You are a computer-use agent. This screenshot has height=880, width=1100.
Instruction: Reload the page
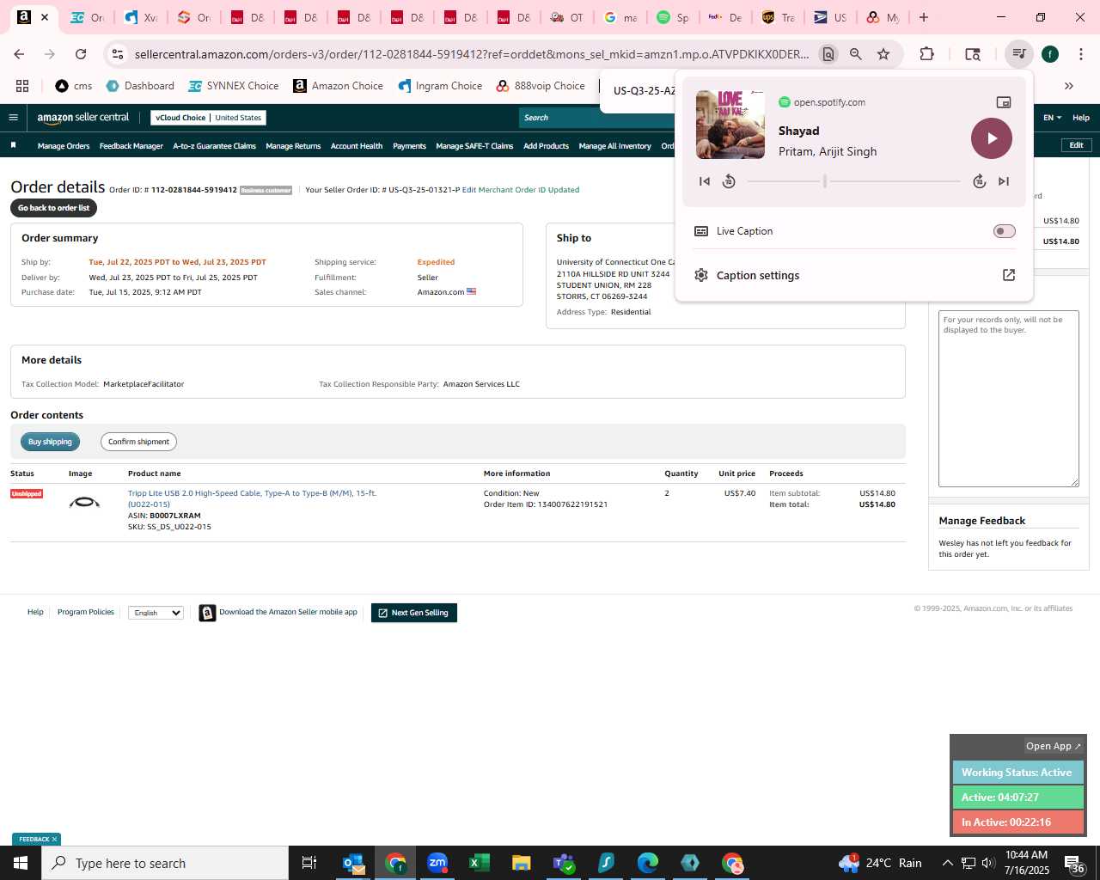[x=81, y=54]
